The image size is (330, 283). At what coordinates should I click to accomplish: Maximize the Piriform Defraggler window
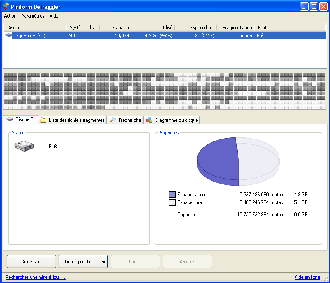pyautogui.click(x=314, y=7)
